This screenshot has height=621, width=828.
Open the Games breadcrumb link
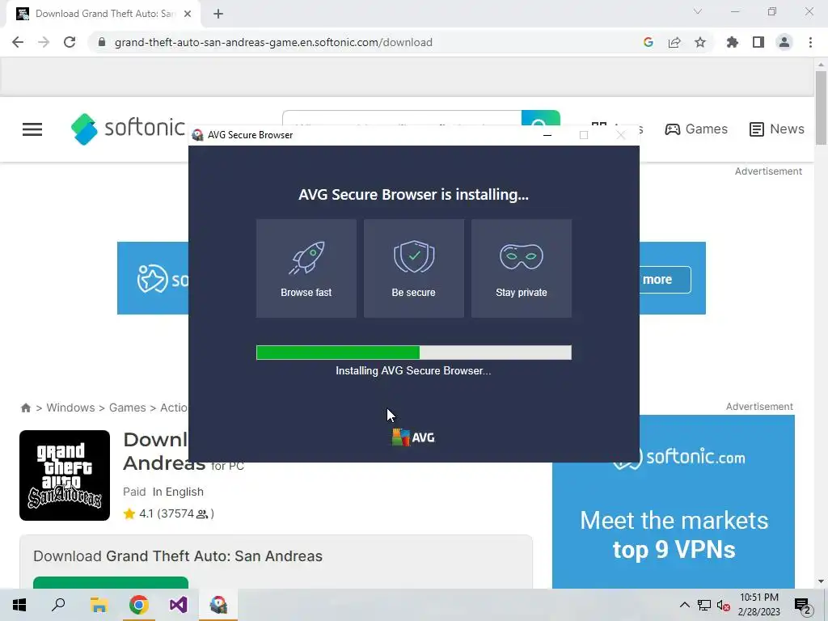[x=127, y=408]
